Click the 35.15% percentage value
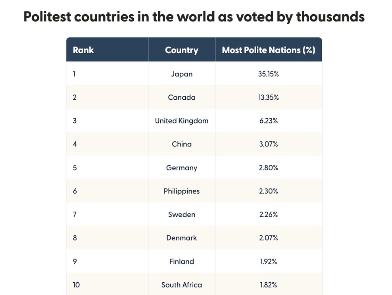This screenshot has height=295, width=392. click(269, 74)
